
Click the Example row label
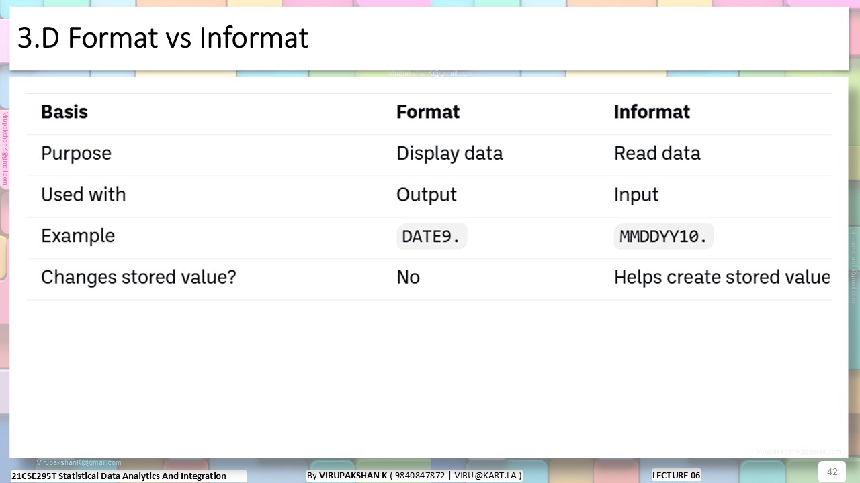point(78,236)
